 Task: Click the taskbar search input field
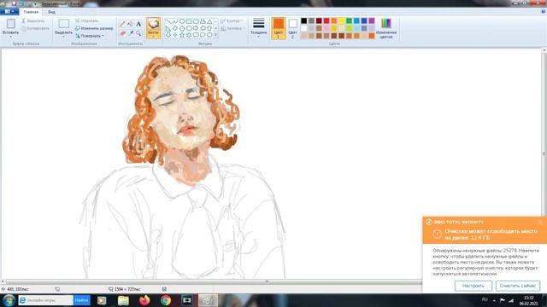point(45,300)
